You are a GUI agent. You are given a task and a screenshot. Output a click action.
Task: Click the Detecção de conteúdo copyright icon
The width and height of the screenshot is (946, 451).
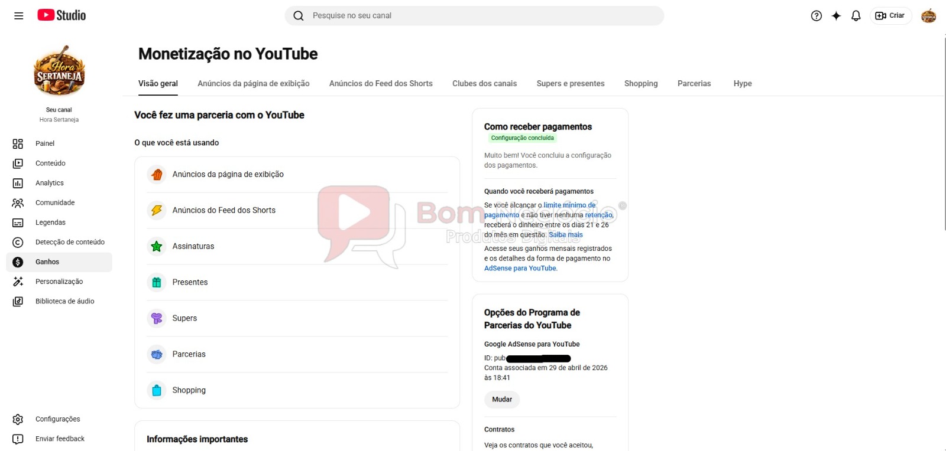coord(18,243)
